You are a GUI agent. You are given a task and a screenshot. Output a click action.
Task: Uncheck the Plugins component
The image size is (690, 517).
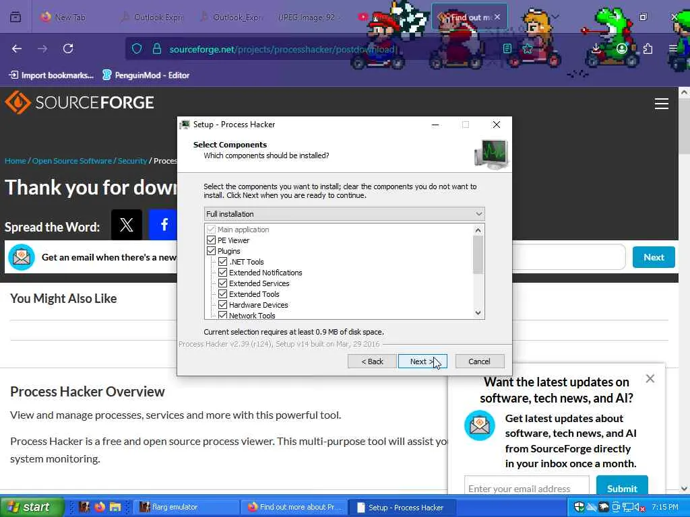click(211, 251)
